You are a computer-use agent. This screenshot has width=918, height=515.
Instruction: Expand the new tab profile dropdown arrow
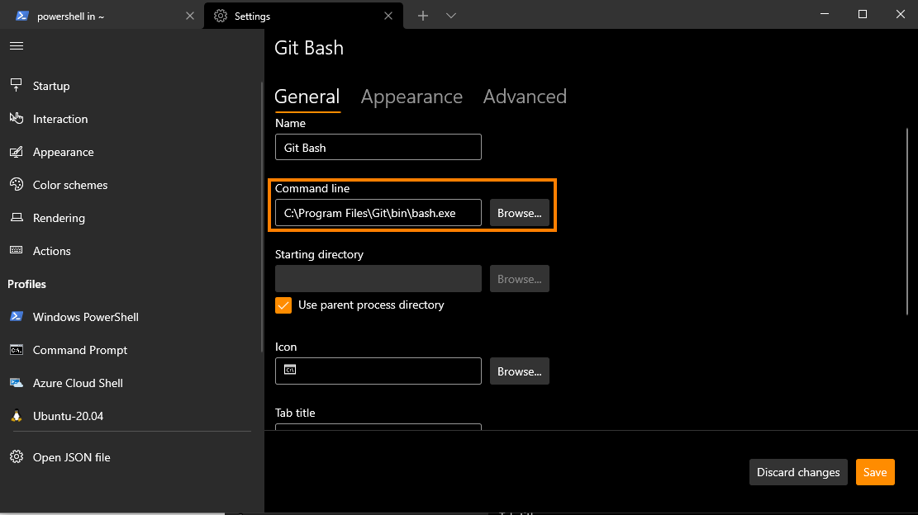pos(451,16)
